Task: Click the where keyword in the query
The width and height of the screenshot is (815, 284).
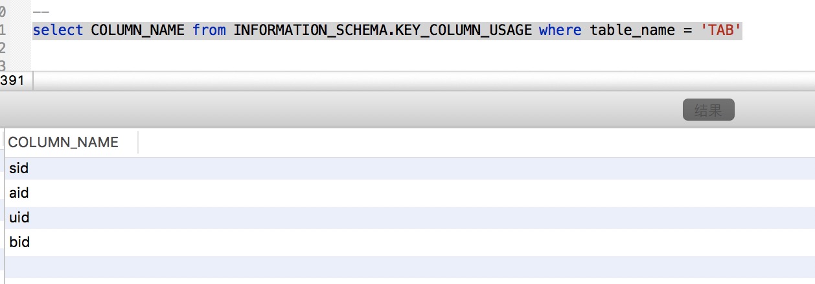Action: pyautogui.click(x=560, y=30)
